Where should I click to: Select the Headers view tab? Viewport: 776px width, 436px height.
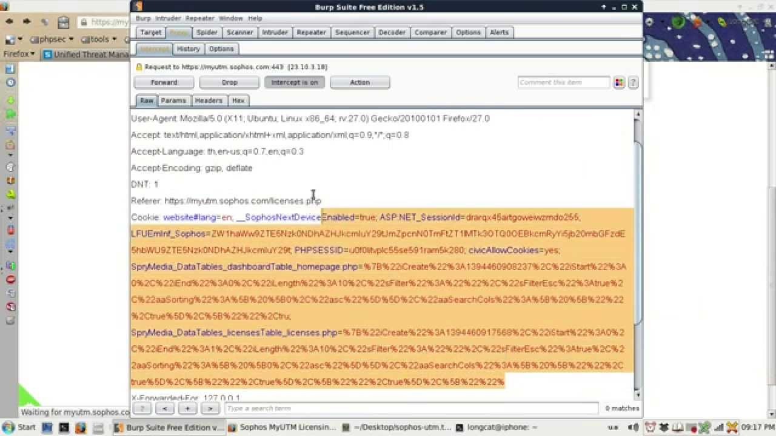click(209, 101)
